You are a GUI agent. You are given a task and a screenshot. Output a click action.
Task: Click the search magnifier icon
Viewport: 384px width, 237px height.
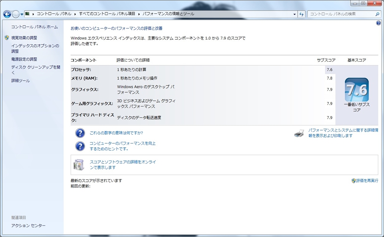coord(377,14)
